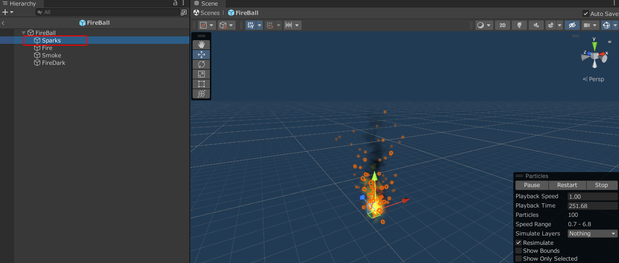This screenshot has height=263, width=619.
Task: Toggle grid snapping magnet icon
Action: point(270,25)
